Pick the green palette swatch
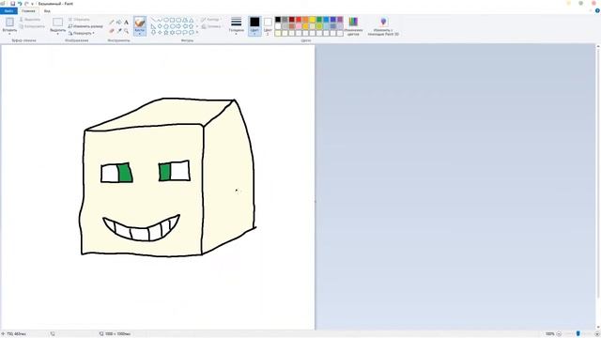 click(319, 19)
